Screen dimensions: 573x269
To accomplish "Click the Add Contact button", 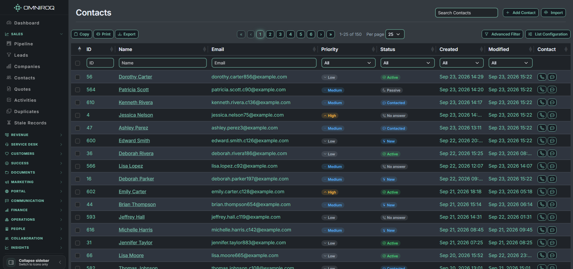I will 521,13.
